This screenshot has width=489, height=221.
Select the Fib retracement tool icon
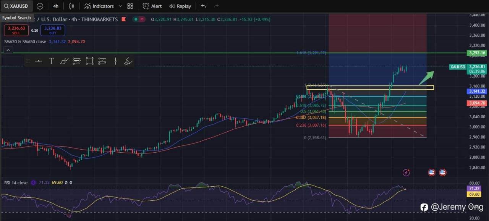pos(76,61)
